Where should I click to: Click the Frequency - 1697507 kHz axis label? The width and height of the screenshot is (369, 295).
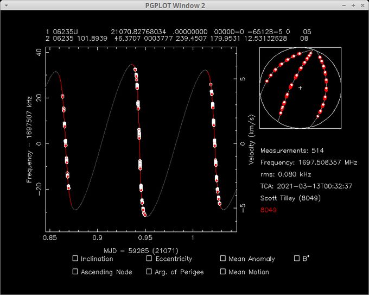[29, 139]
